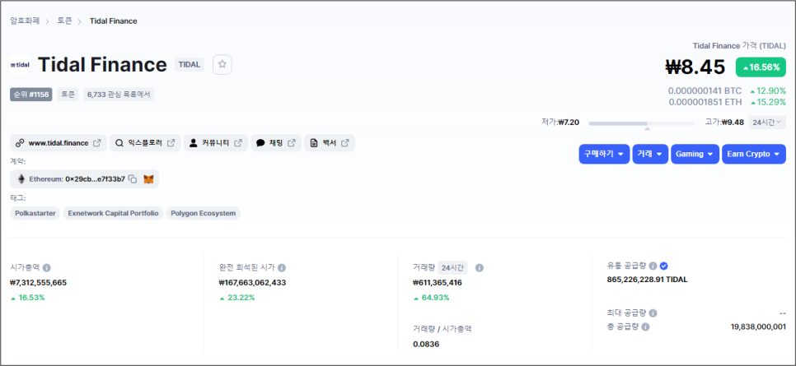The height and width of the screenshot is (366, 796).
Task: Go to 토큰 breadcrumb
Action: [64, 21]
